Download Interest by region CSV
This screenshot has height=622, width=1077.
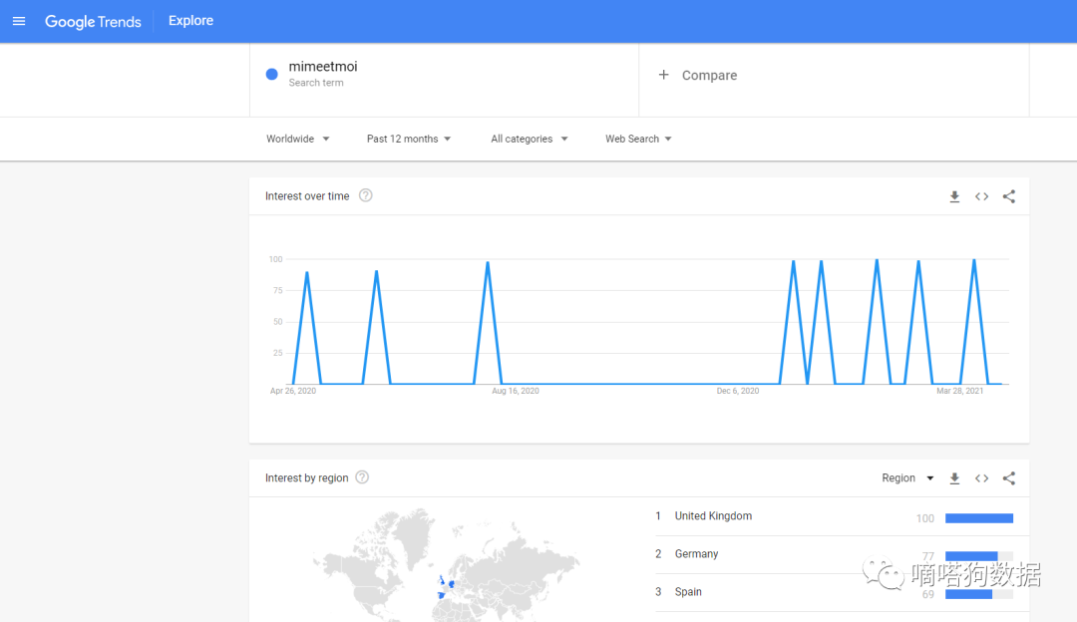coord(954,478)
